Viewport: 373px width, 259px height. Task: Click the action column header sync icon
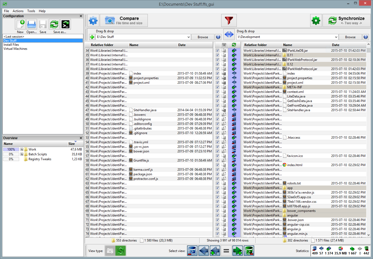[x=234, y=45]
